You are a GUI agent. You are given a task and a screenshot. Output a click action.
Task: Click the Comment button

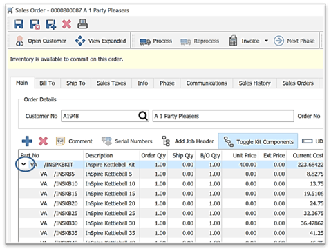(x=74, y=141)
